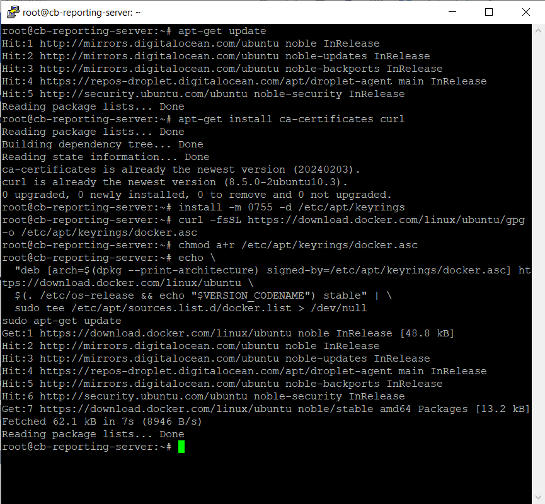Click the 'apt-get update' command on first line
This screenshot has height=504, width=545.
pos(222,31)
